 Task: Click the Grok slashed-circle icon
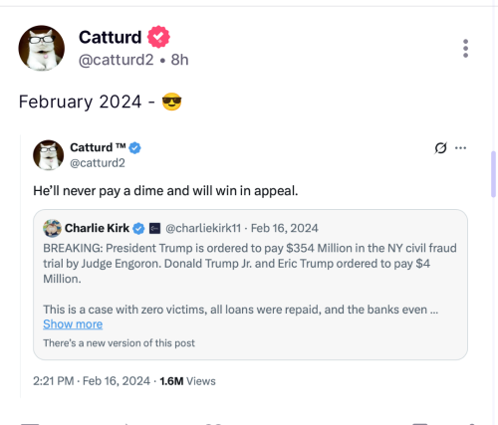pyautogui.click(x=440, y=148)
